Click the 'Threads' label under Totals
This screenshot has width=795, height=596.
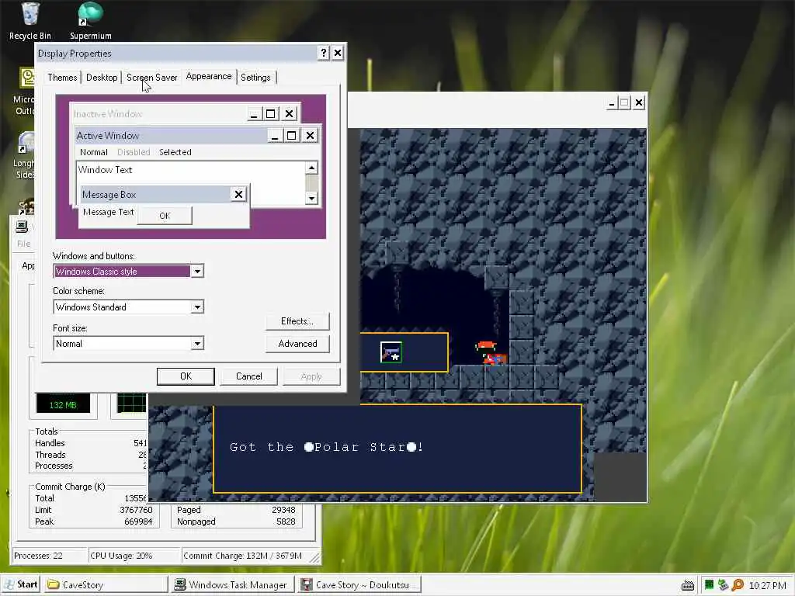(x=50, y=455)
